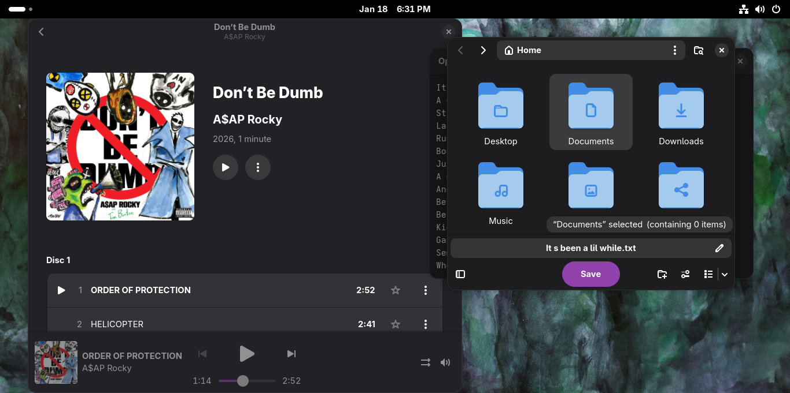Toggle sidebar in file chooser
This screenshot has width=790, height=393.
pyautogui.click(x=460, y=274)
